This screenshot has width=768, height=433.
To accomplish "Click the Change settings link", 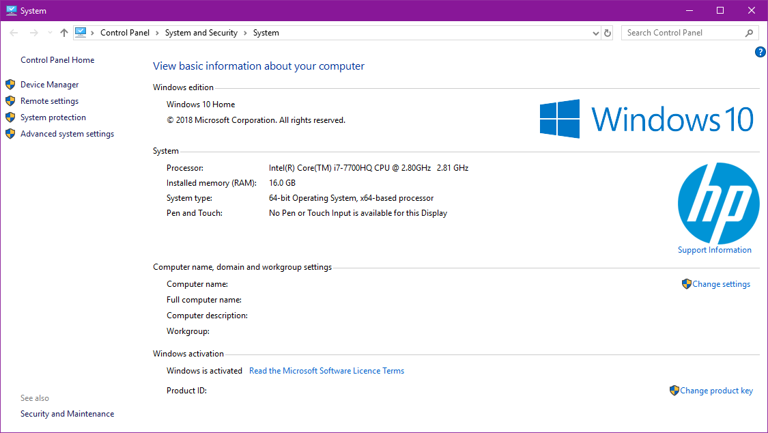I will click(721, 283).
